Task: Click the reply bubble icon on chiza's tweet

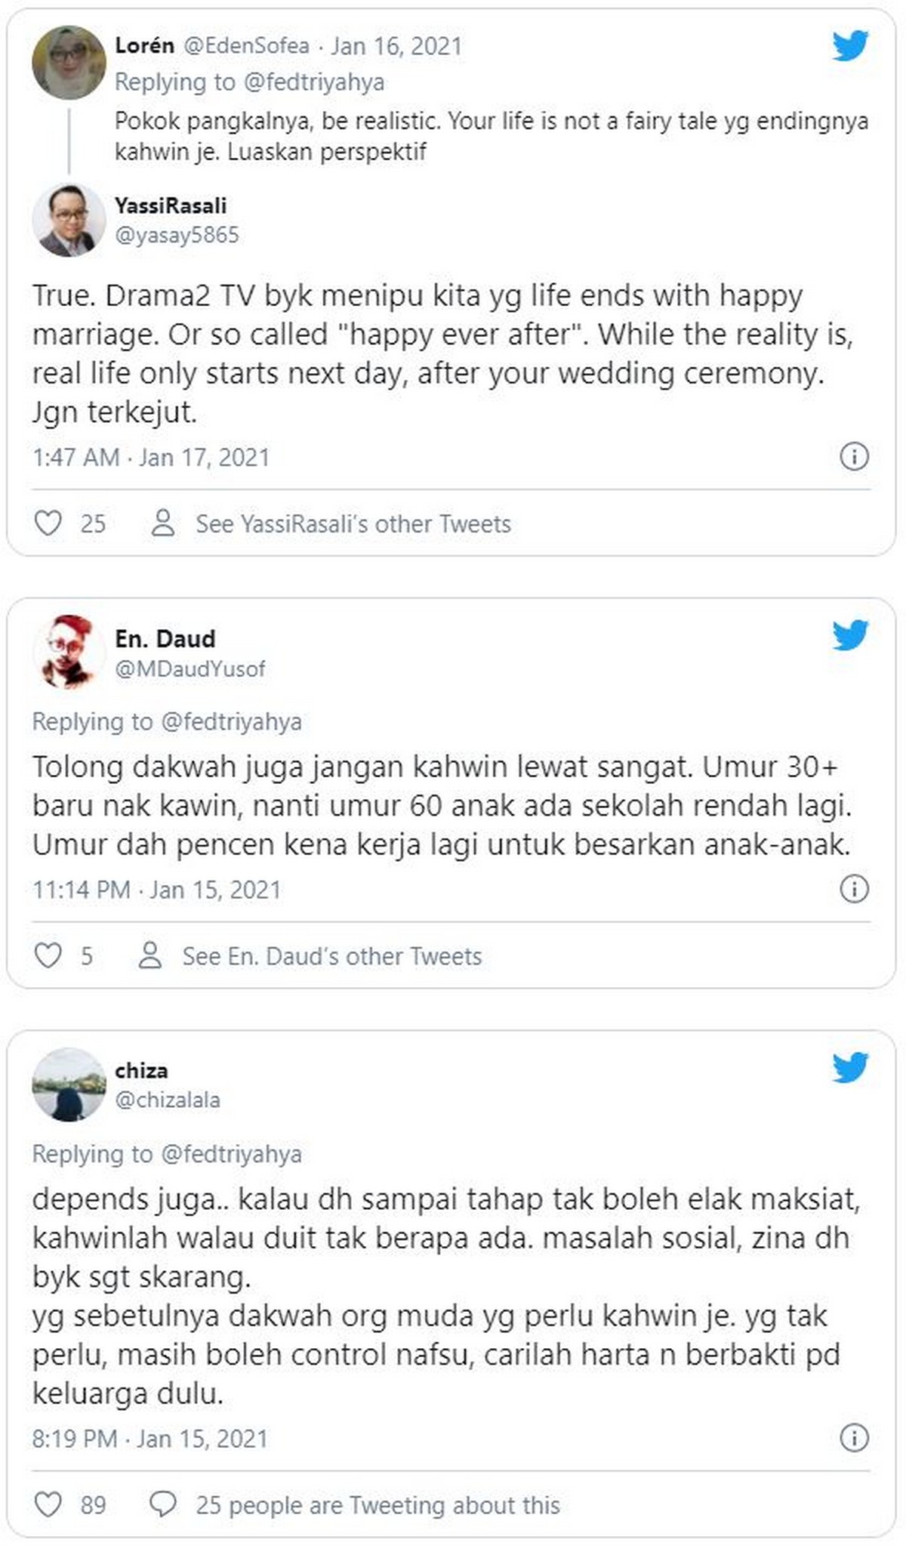Action: tap(163, 1504)
